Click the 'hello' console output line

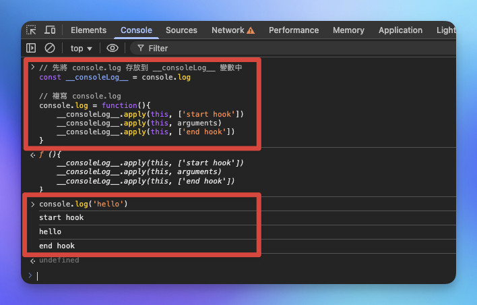pos(51,231)
